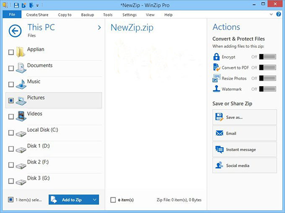This screenshot has width=285, height=213.
Task: Open help via blue question mark icon
Action: click(278, 14)
